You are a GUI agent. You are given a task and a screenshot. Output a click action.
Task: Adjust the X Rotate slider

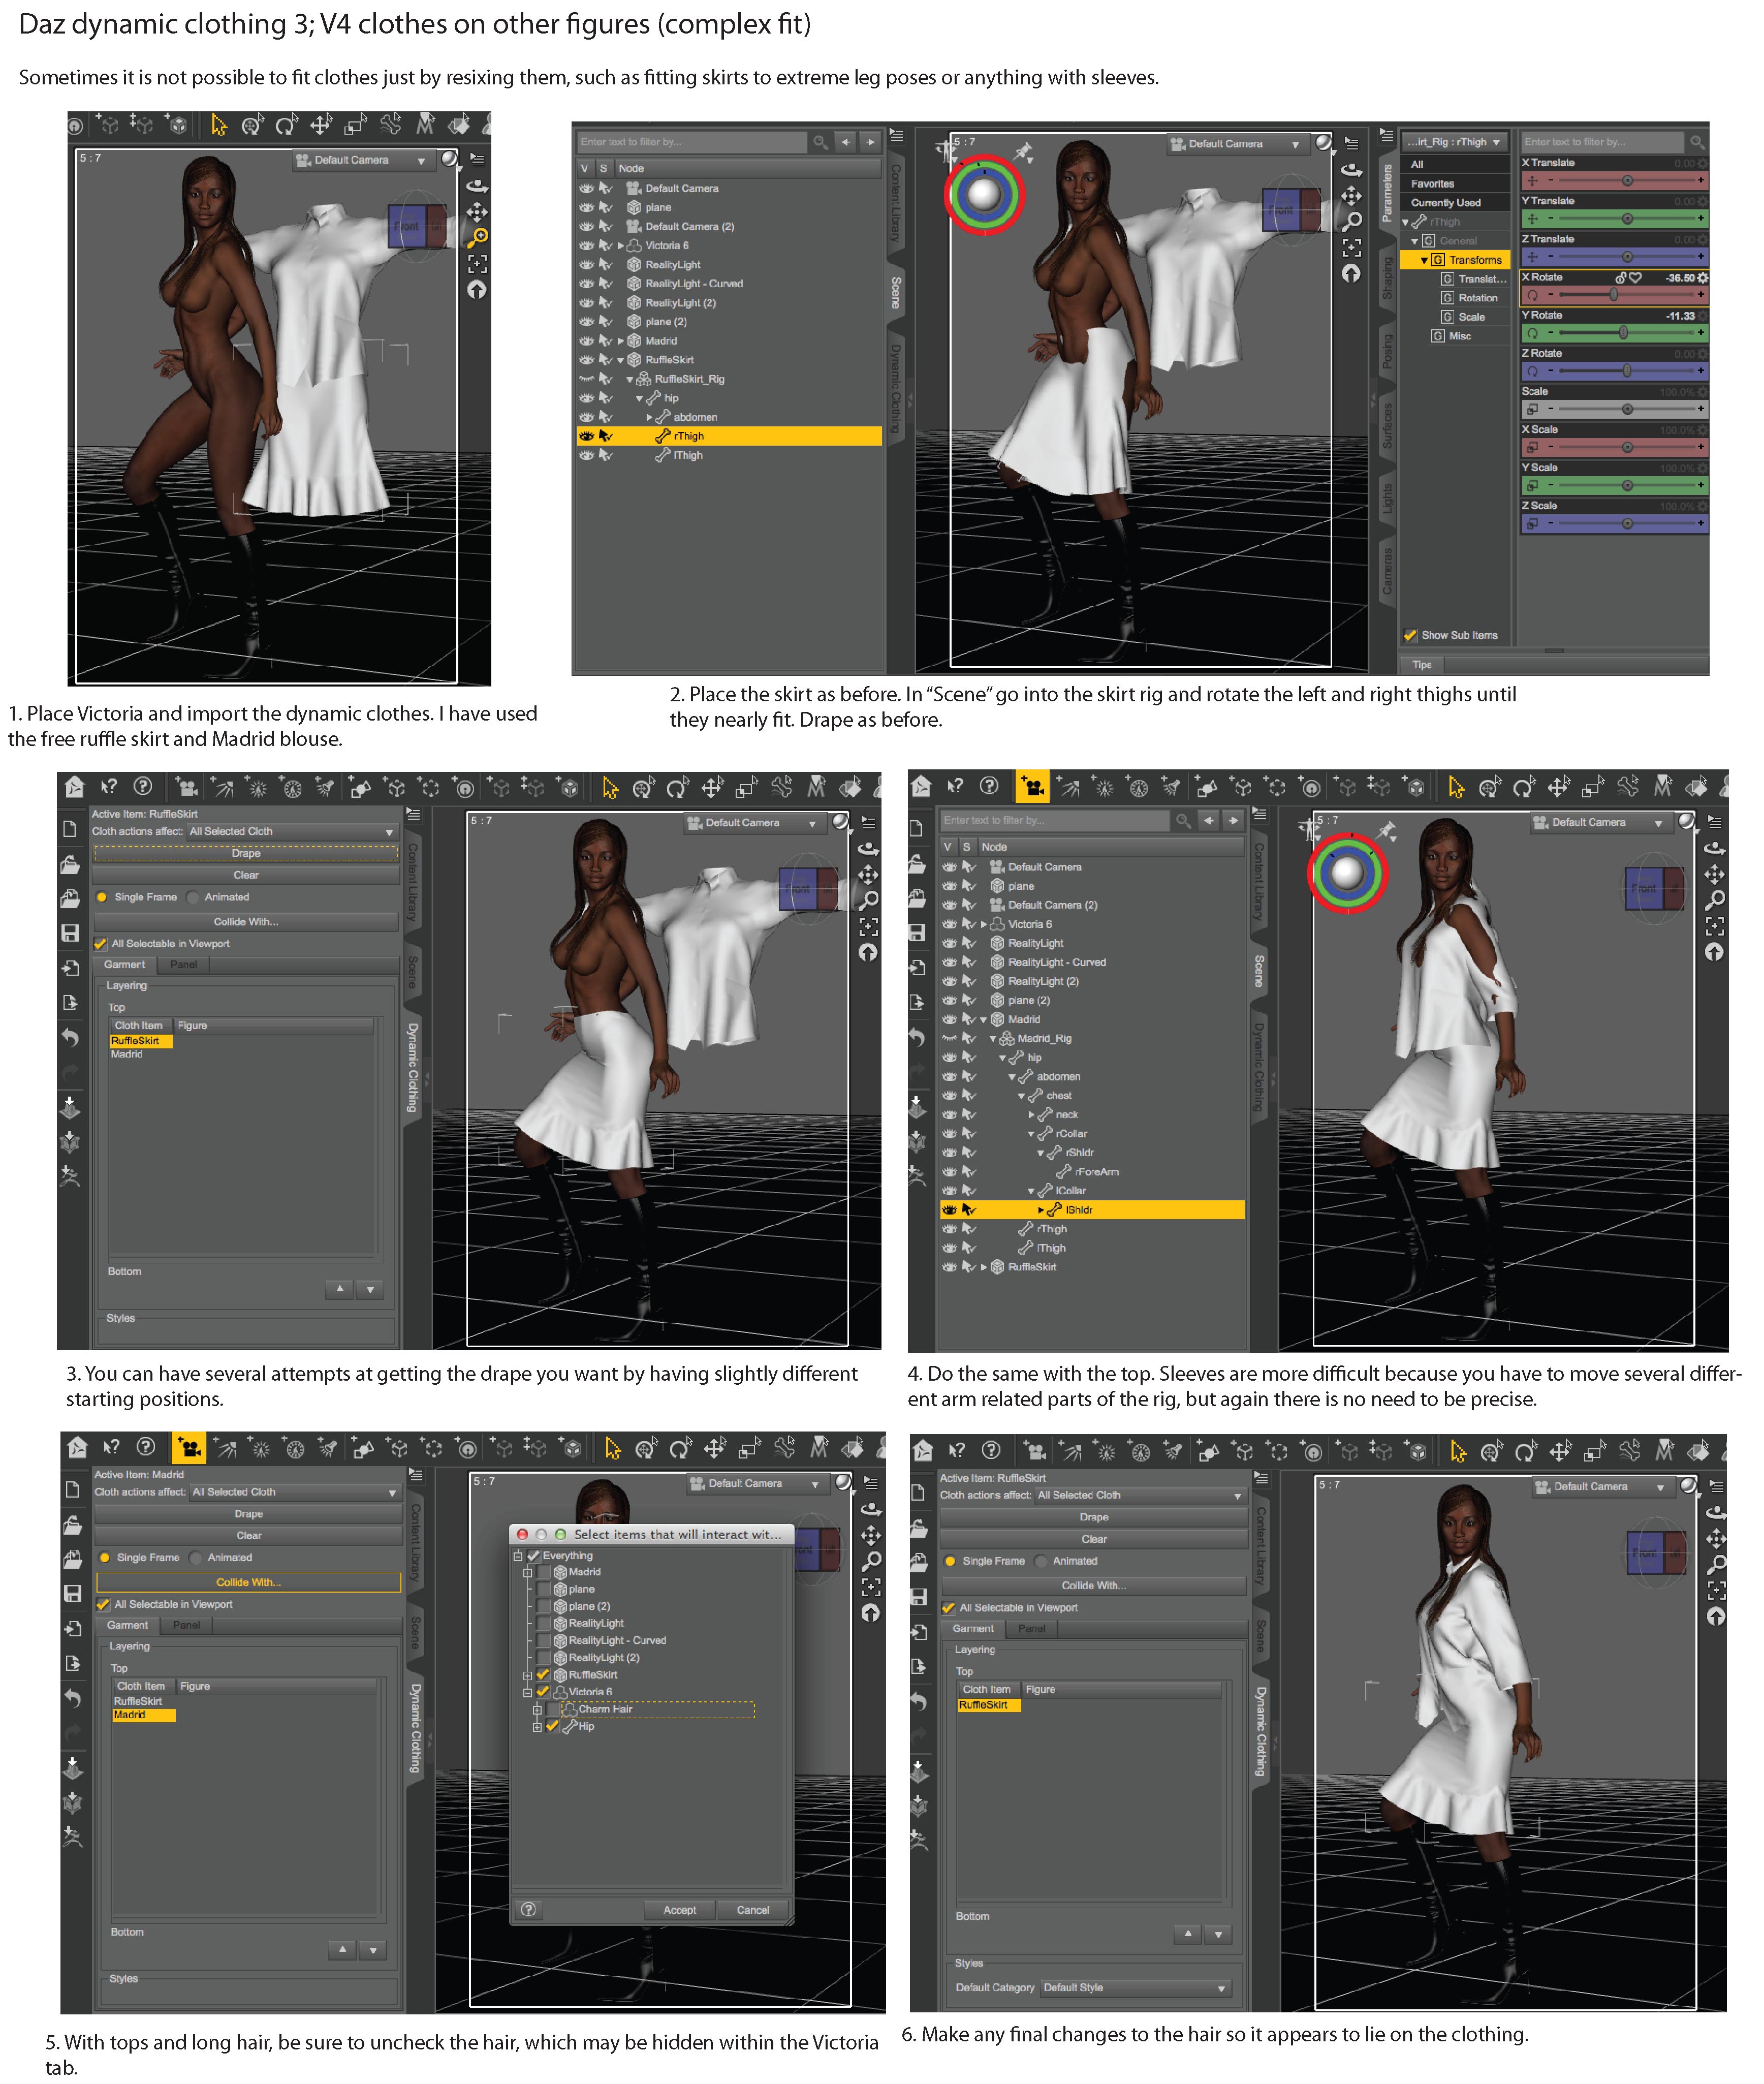(x=1613, y=295)
